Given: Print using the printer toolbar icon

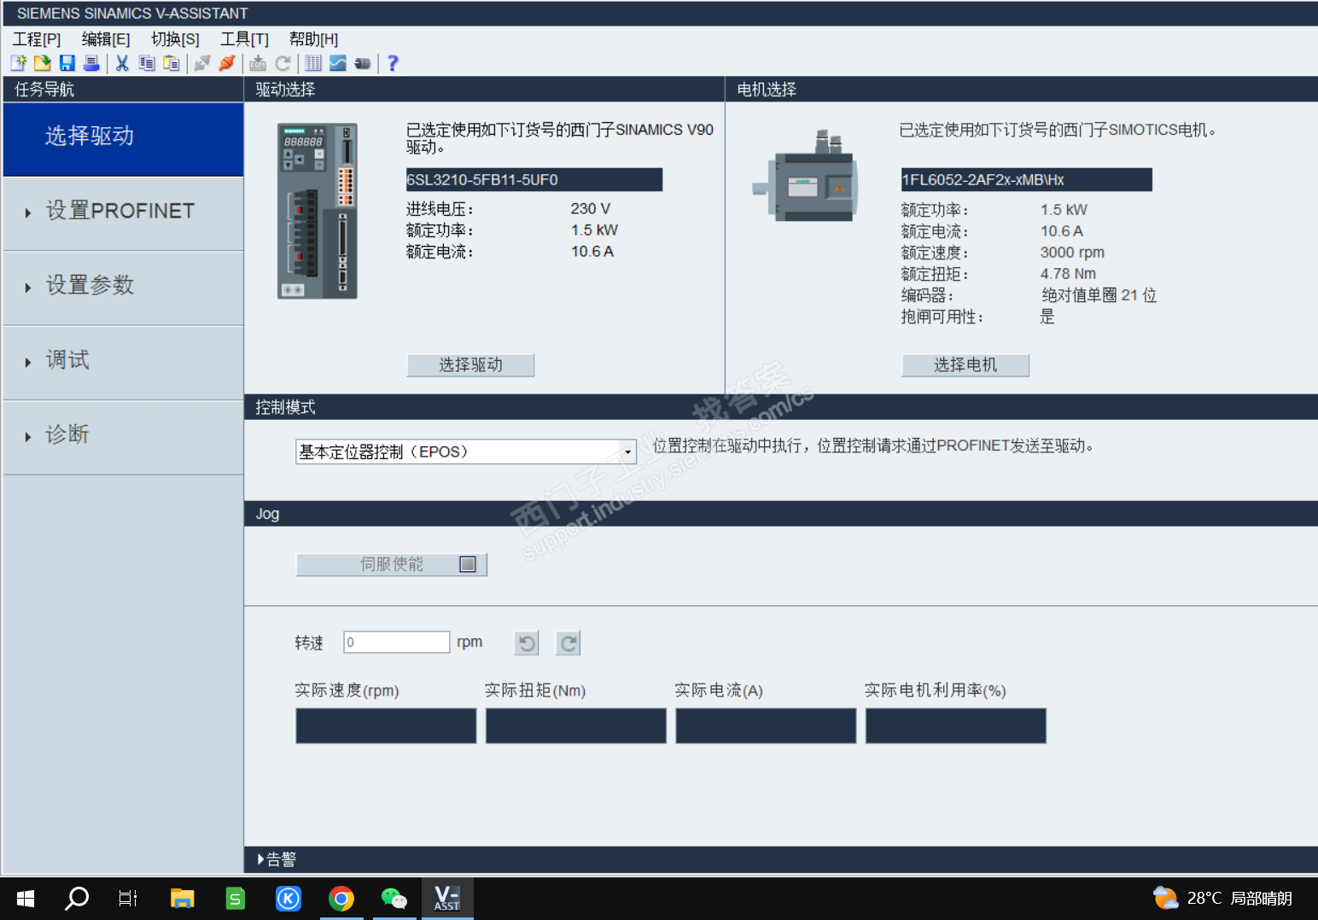Looking at the screenshot, I should point(91,63).
